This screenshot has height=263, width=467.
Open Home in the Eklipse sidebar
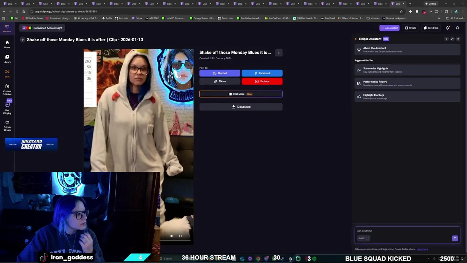[7, 44]
